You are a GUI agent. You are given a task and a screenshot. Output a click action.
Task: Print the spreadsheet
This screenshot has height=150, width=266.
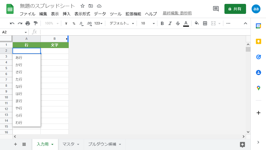tap(28, 23)
